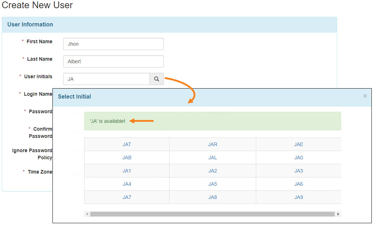The image size is (375, 225).
Task: Click the Confirm Password label
Action: [x=41, y=132]
